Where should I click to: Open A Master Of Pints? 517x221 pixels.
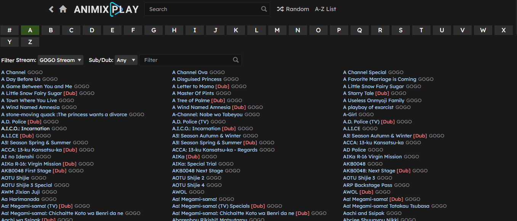click(193, 93)
